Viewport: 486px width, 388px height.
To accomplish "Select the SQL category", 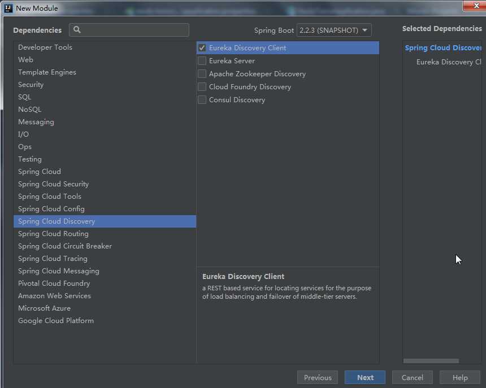I will (x=105, y=97).
